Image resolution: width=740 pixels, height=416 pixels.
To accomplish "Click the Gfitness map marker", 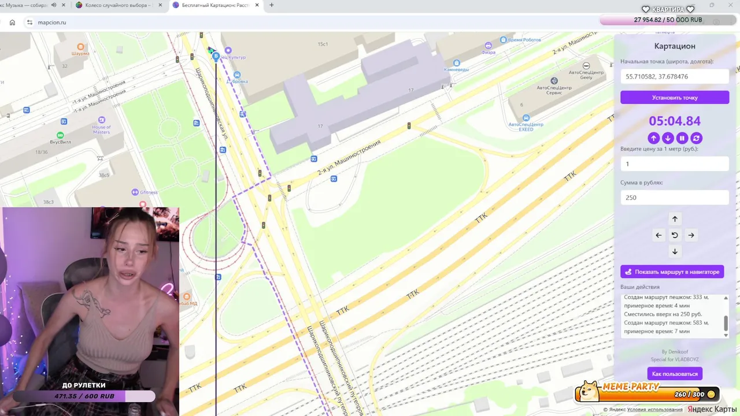I will pyautogui.click(x=135, y=192).
